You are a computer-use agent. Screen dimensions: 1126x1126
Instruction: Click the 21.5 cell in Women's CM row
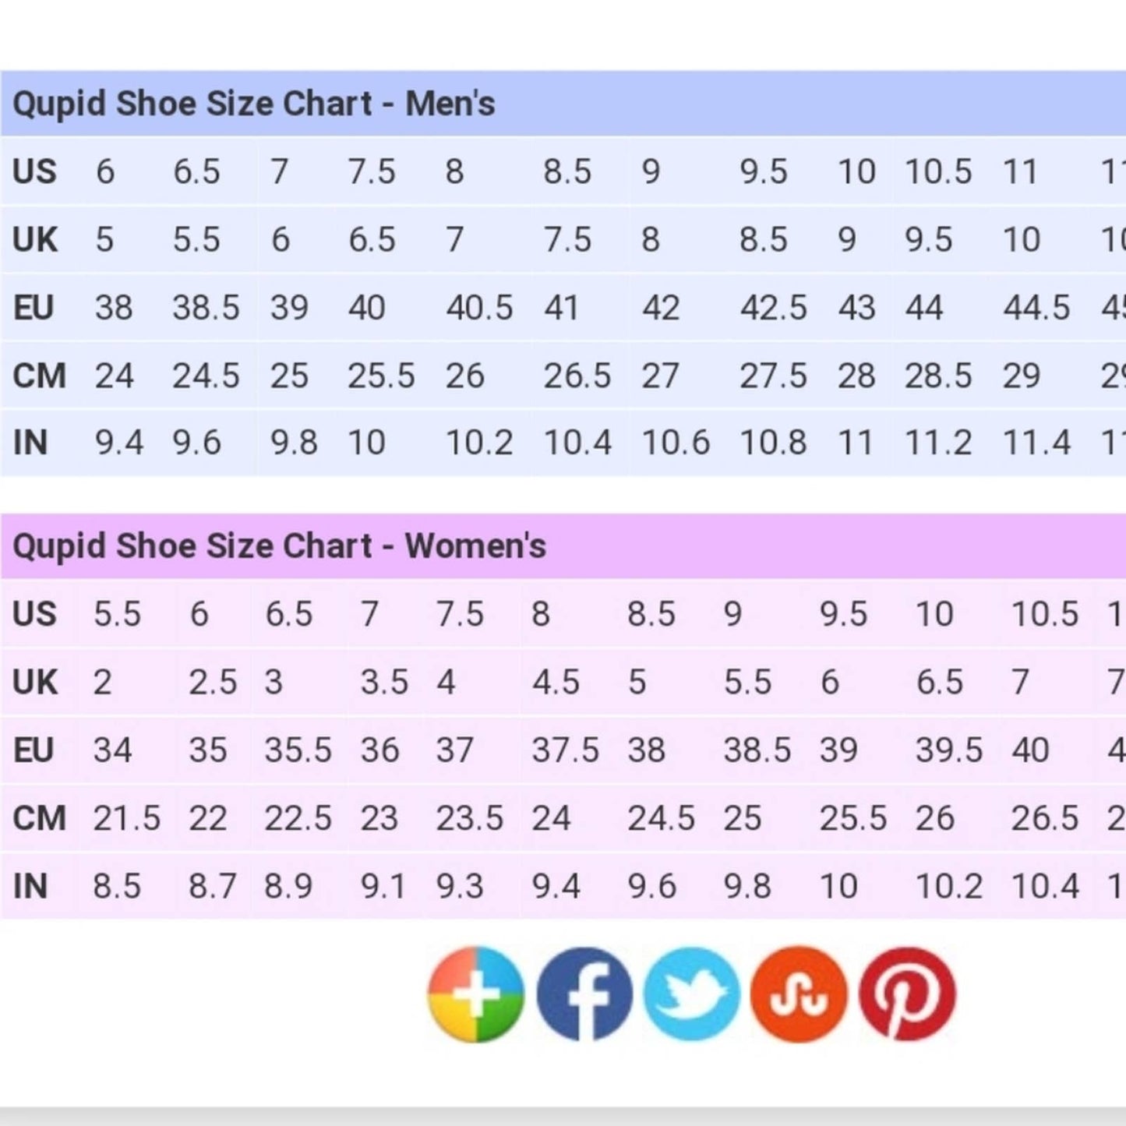(x=126, y=819)
